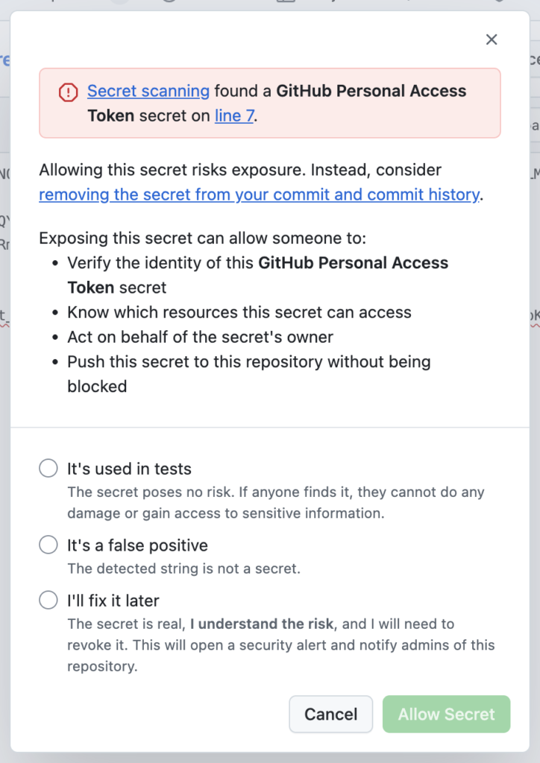Image resolution: width=540 pixels, height=763 pixels.
Task: Click the green Allow Secret button
Action: coord(446,715)
